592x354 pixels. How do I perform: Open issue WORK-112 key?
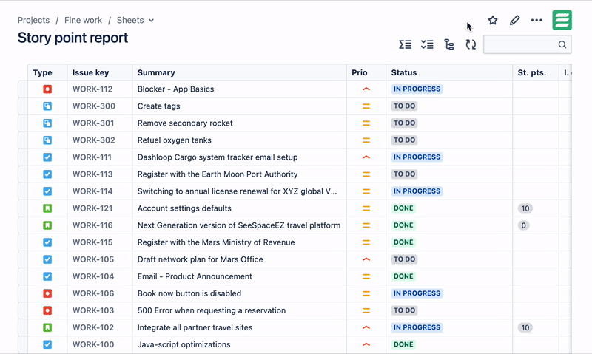92,89
